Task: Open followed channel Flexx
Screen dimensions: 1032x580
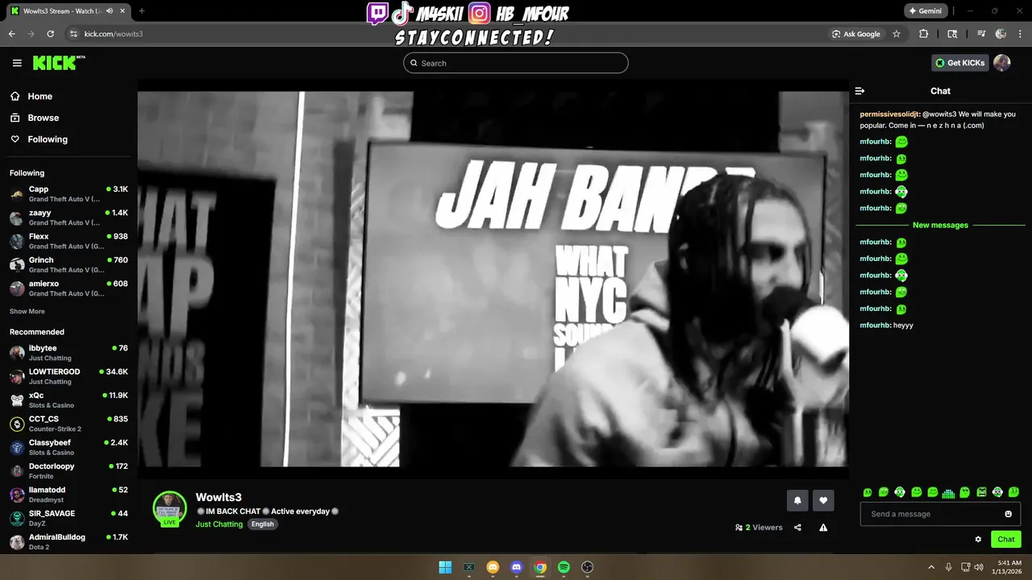Action: [x=69, y=241]
